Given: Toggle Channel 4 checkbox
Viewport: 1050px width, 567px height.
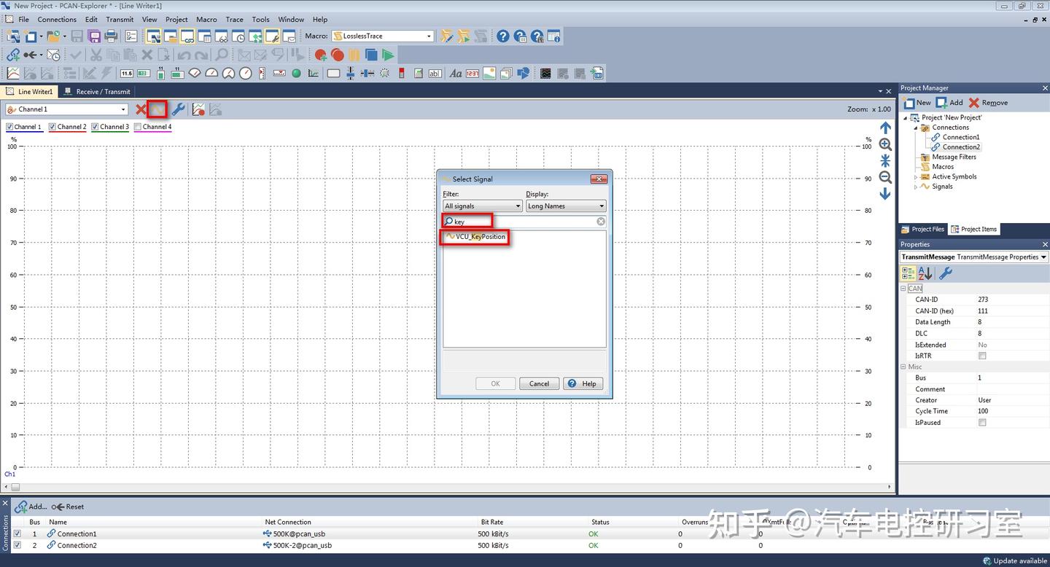Looking at the screenshot, I should click(x=139, y=127).
